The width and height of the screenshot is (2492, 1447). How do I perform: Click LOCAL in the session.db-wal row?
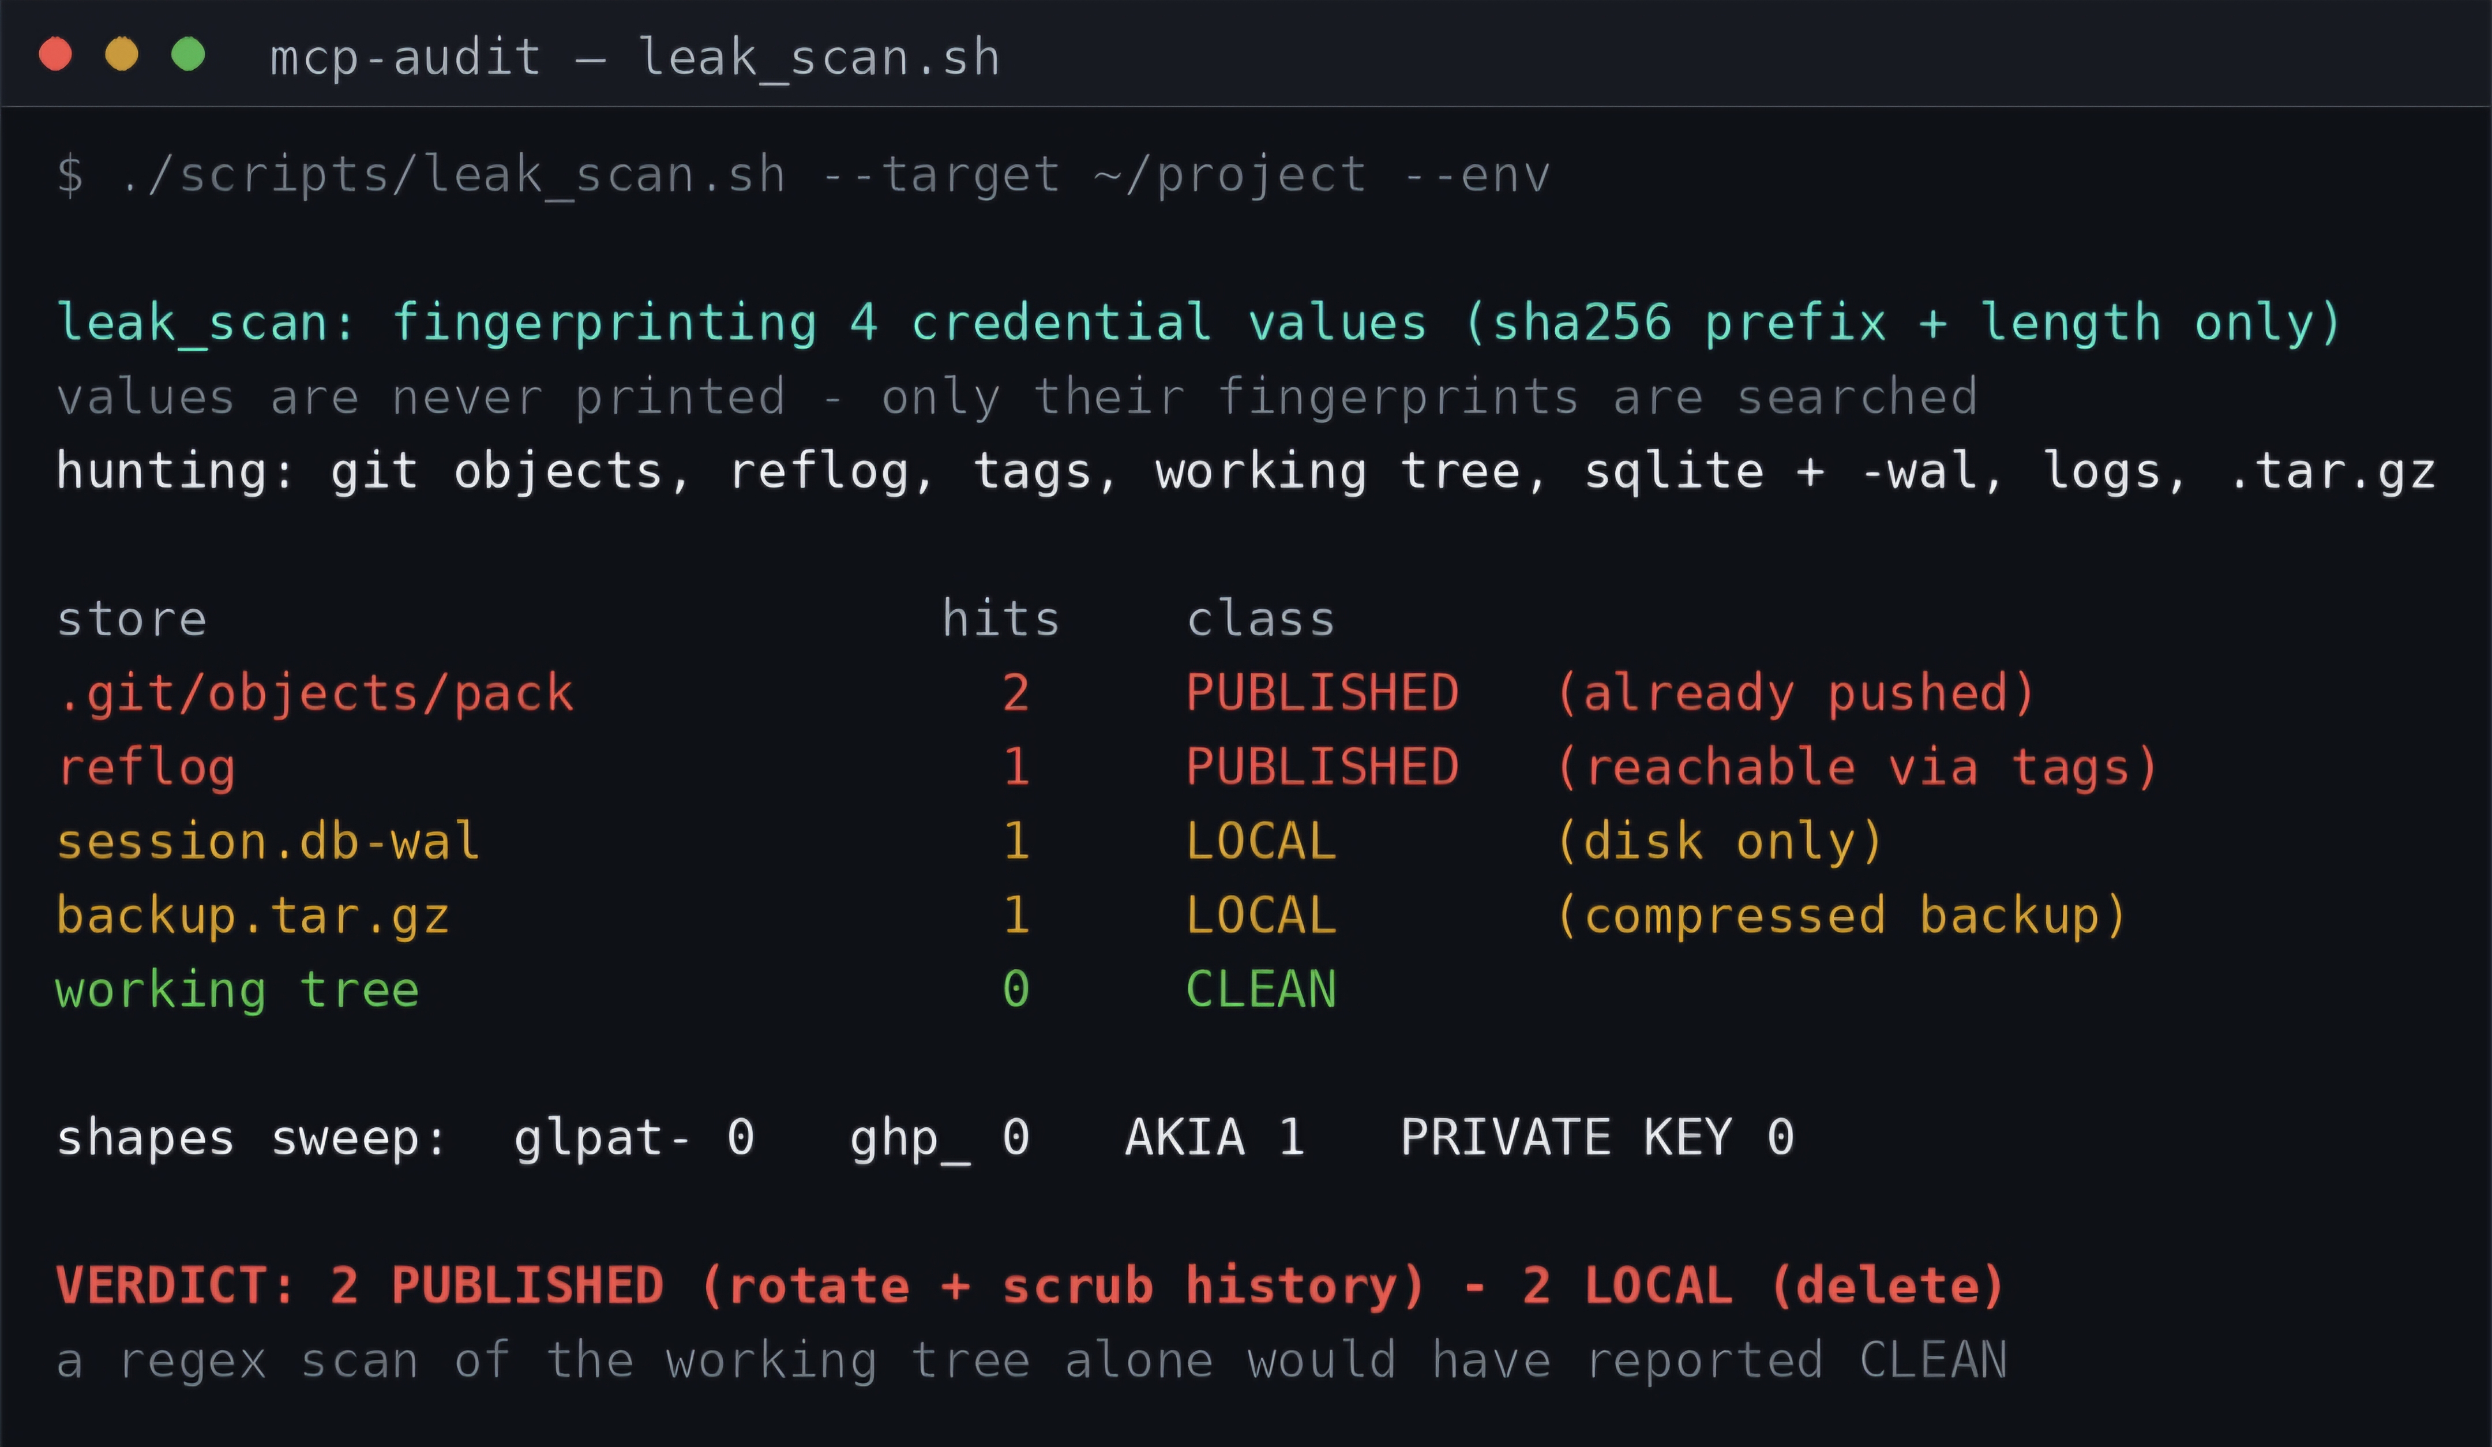tap(1261, 842)
